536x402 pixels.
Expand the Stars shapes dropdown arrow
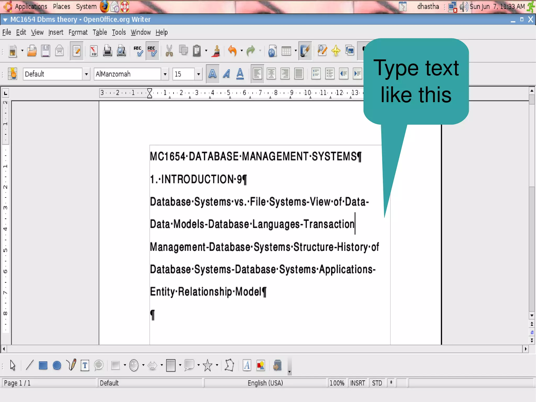click(217, 365)
